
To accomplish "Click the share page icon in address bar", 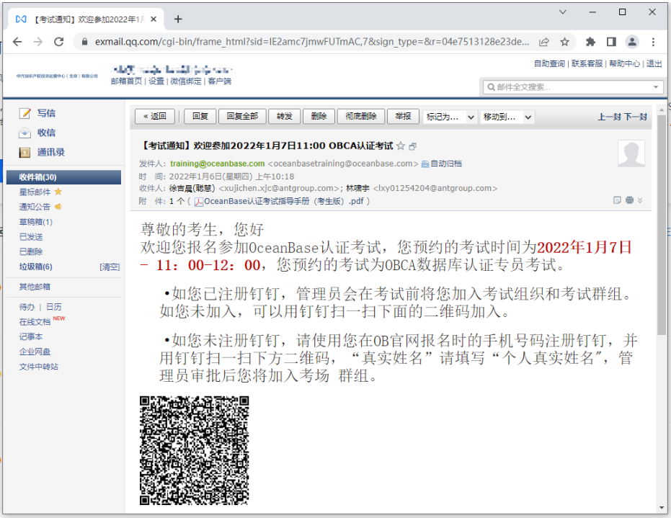I will 544,42.
